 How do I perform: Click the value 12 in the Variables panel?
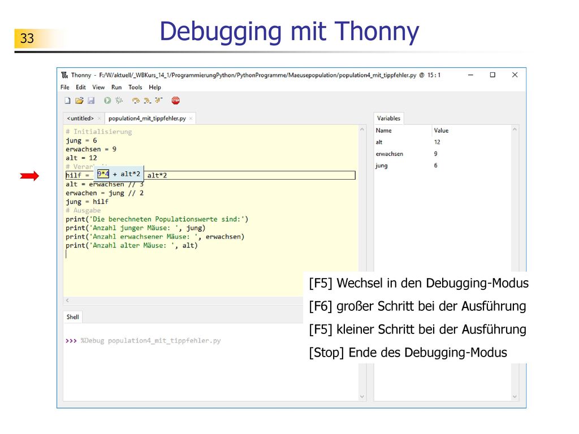coord(437,142)
